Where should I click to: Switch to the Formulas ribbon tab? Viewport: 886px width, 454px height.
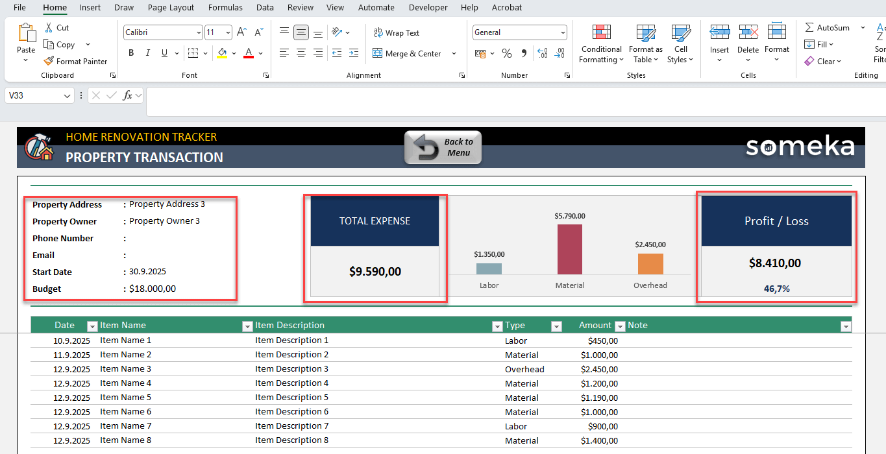[225, 8]
